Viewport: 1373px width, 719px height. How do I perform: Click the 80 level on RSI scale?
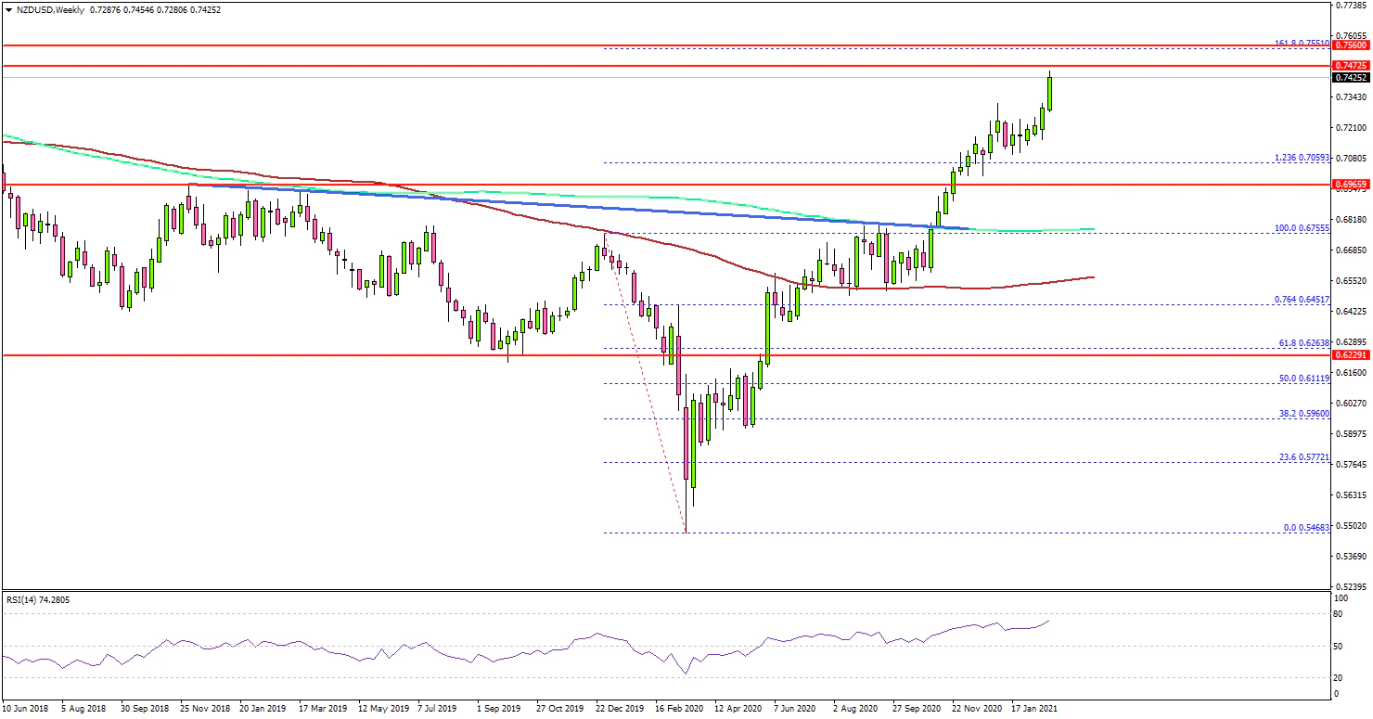[1337, 614]
